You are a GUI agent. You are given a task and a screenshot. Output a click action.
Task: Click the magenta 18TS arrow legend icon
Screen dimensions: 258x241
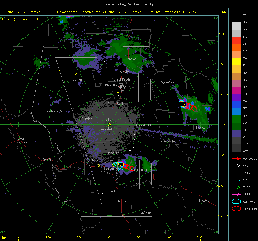[236, 195]
